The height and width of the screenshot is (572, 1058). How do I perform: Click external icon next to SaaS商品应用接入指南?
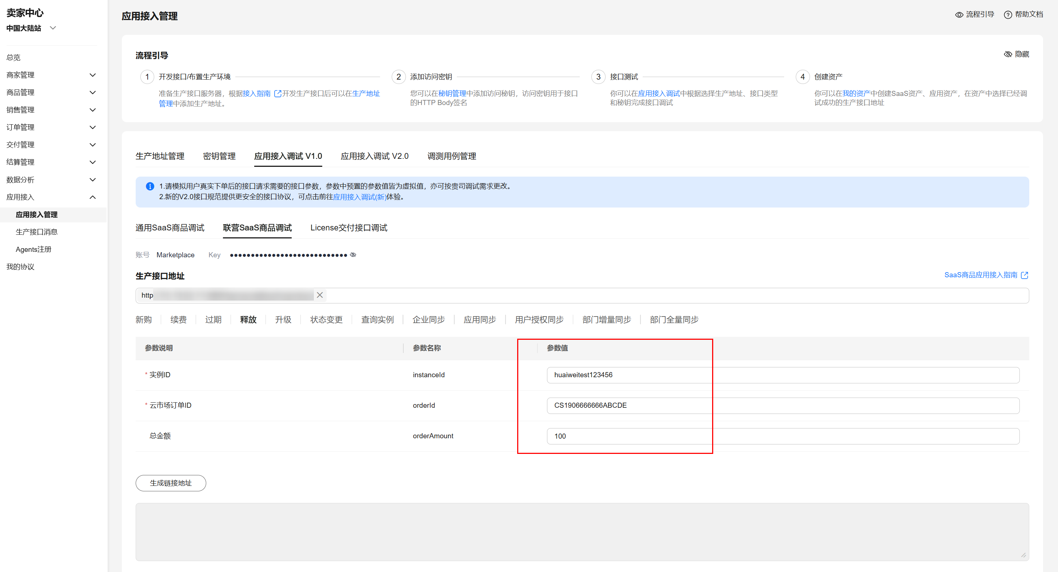click(1024, 275)
